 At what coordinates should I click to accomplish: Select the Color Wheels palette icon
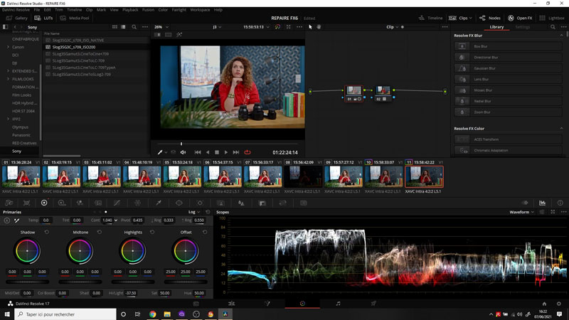coord(44,203)
